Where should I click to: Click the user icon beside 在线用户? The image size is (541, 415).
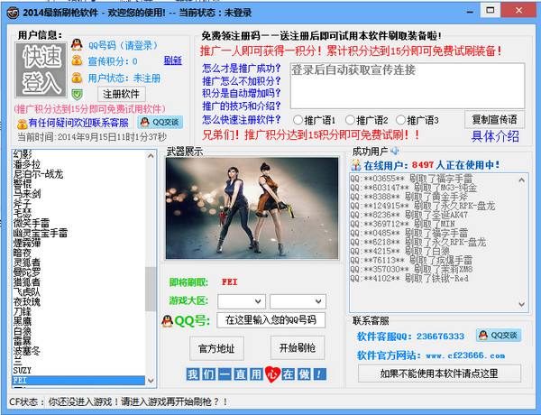coord(356,165)
